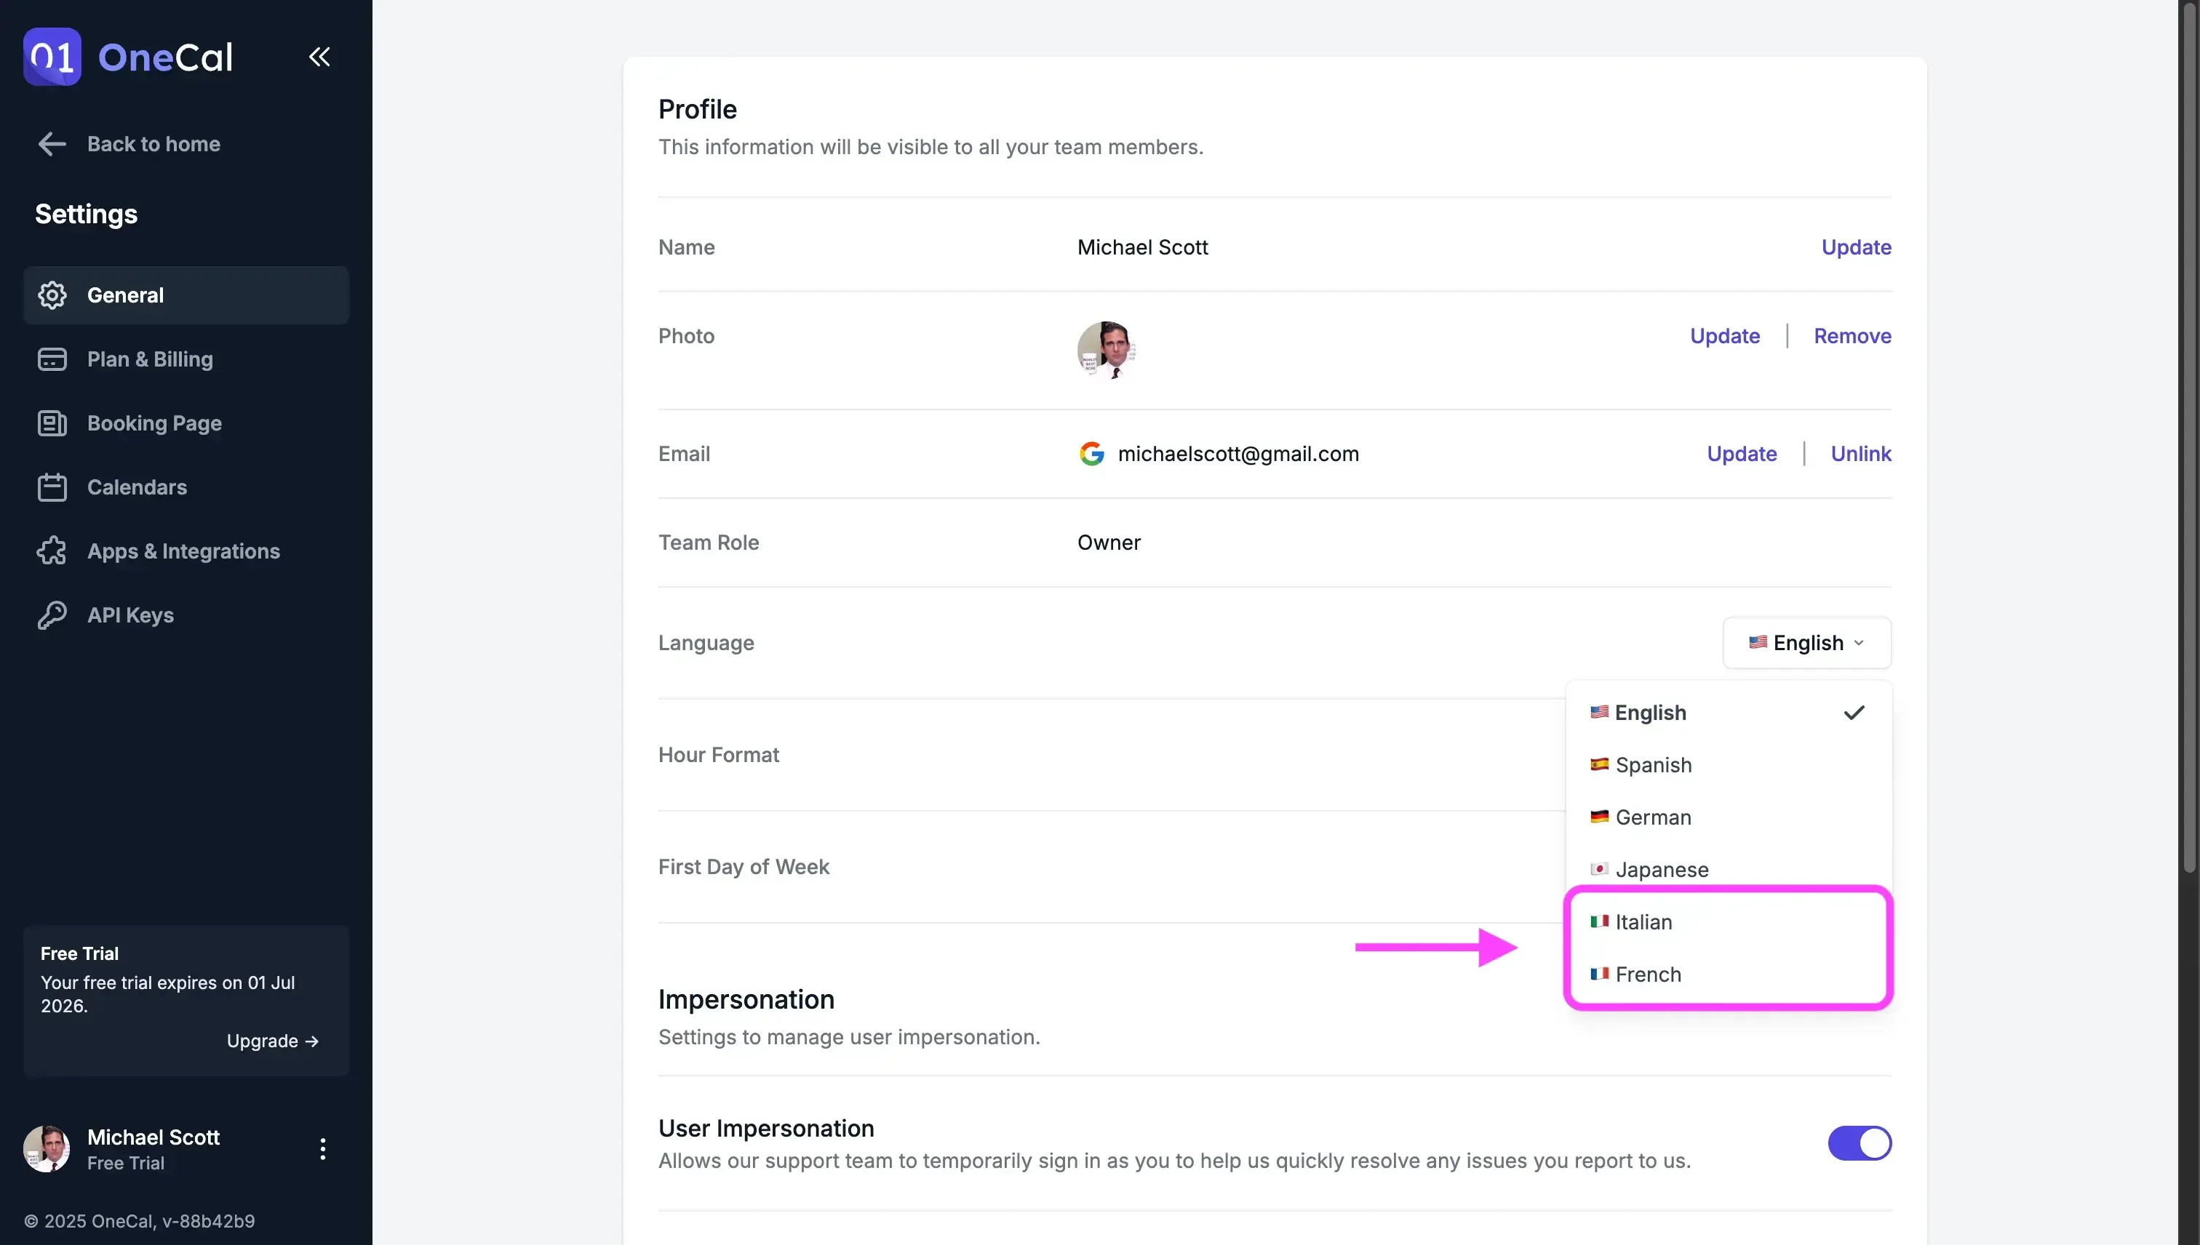This screenshot has height=1245, width=2200.
Task: Click the Google icon beside the email address
Action: [x=1093, y=453]
